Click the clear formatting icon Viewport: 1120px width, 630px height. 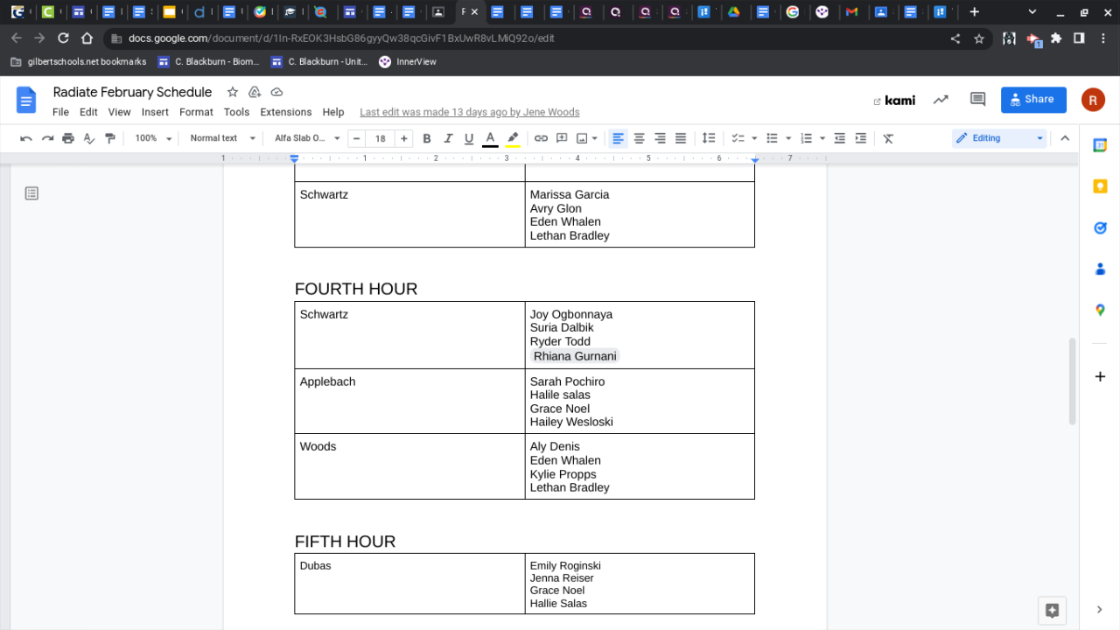pos(888,138)
